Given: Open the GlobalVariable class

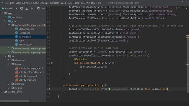Looking at the screenshot, I should click(x=26, y=29).
